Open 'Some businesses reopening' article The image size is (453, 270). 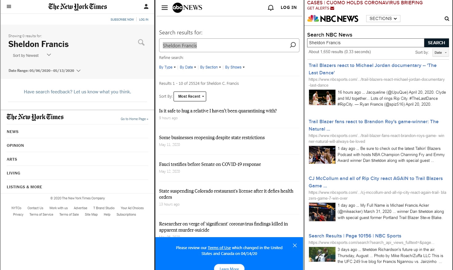point(212,137)
